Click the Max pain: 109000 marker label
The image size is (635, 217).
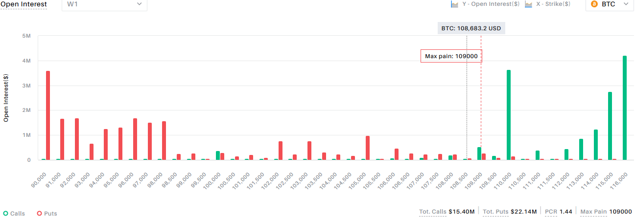coord(451,56)
